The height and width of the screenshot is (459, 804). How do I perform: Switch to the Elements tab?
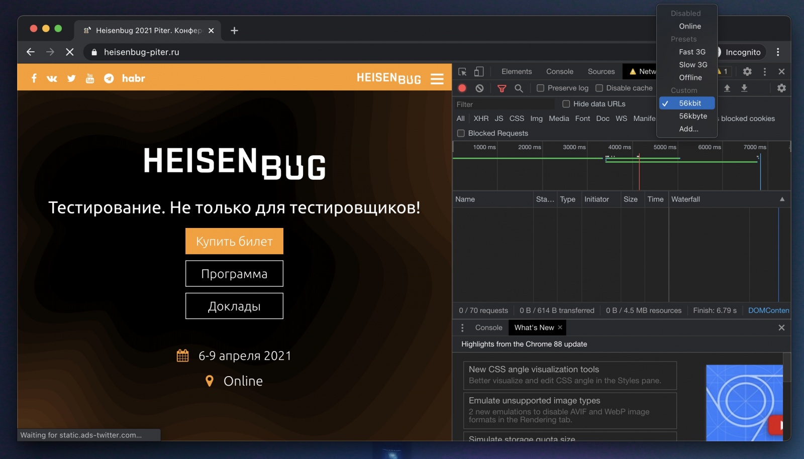(517, 71)
